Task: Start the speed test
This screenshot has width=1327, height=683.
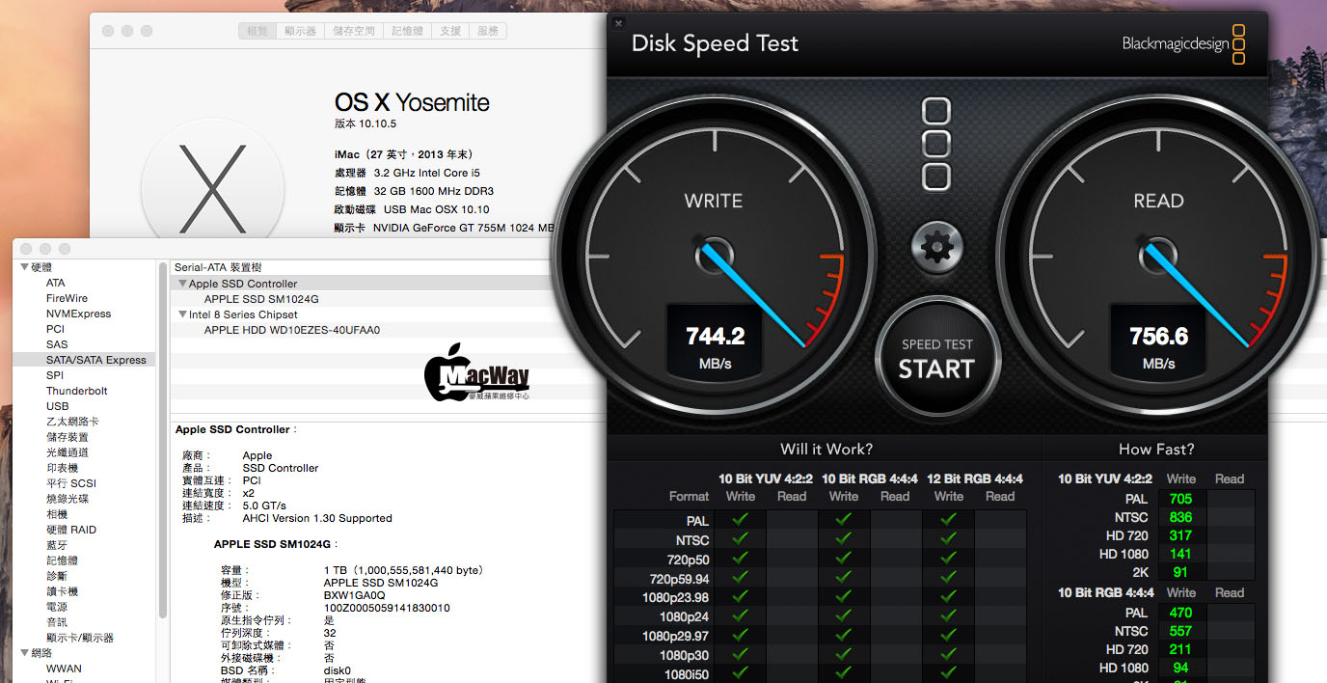Action: 936,358
